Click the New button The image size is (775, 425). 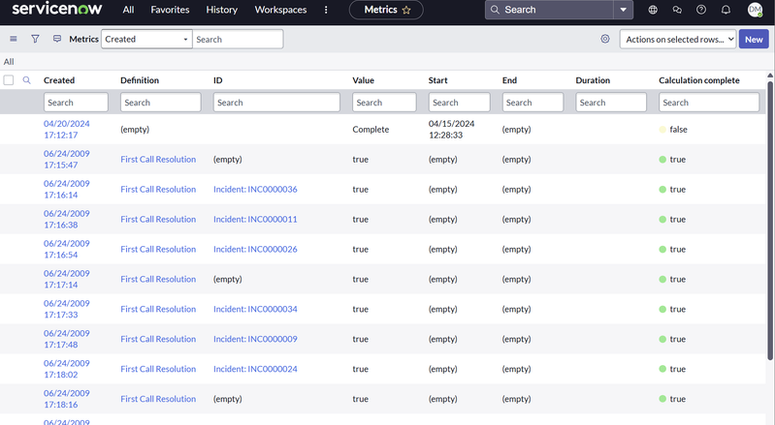click(x=754, y=39)
